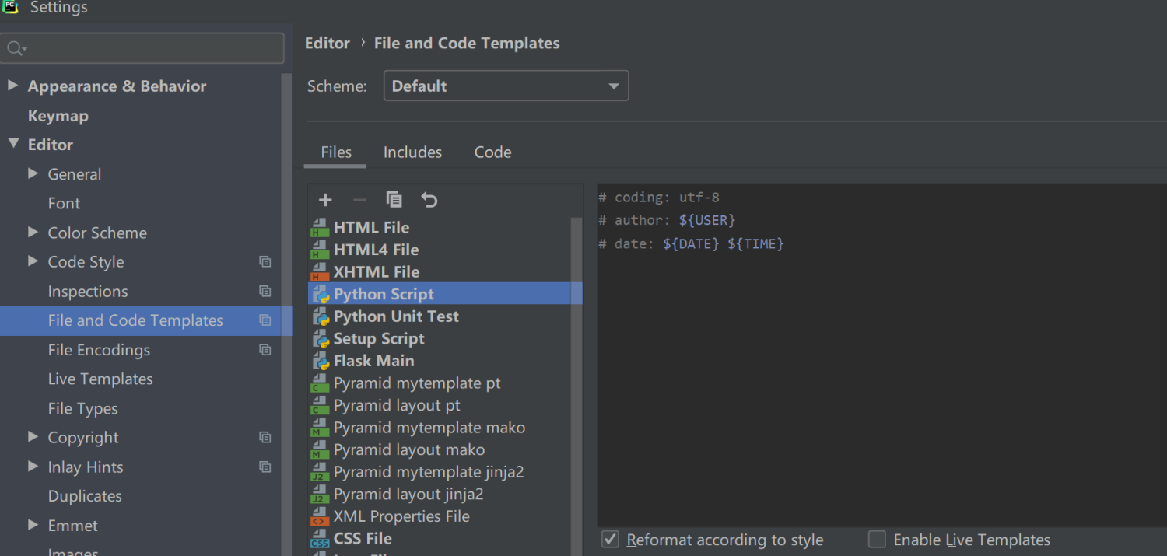
Task: Open Live Templates settings page
Action: point(100,379)
